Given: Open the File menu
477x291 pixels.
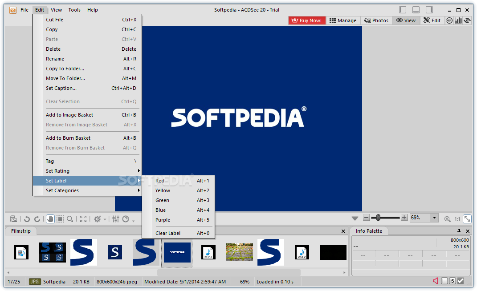Looking at the screenshot, I should 24,10.
